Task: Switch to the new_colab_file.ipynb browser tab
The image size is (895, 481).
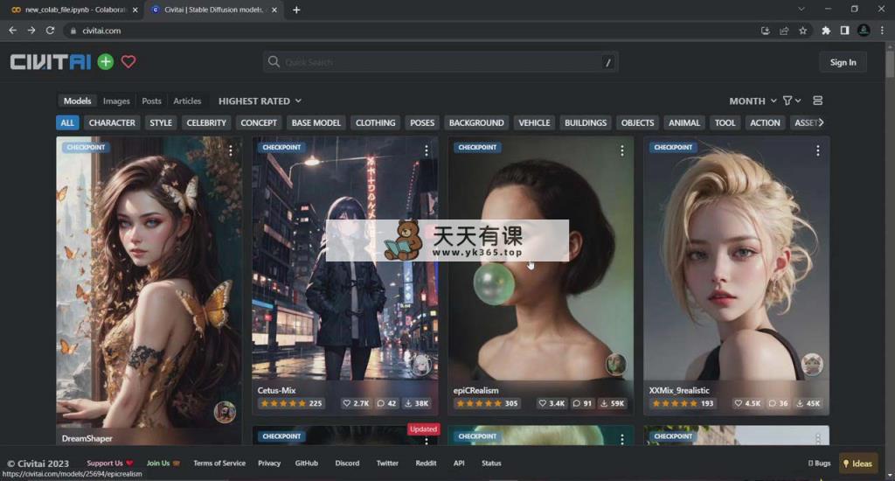Action: pos(74,10)
